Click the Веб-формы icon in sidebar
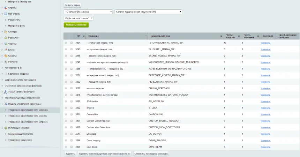Screen dimensions: 300x157 6,14
